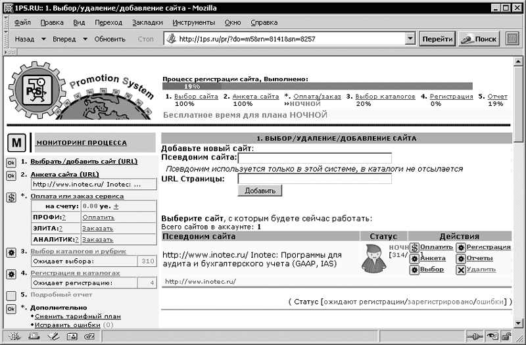This screenshot has width=526, height=345.
Task: Expand the Вперед history dropdown arrow
Action: pos(85,39)
